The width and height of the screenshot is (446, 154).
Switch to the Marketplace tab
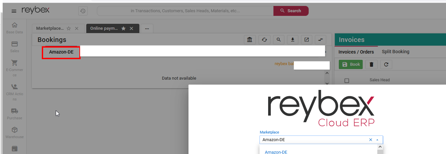pyautogui.click(x=50, y=28)
